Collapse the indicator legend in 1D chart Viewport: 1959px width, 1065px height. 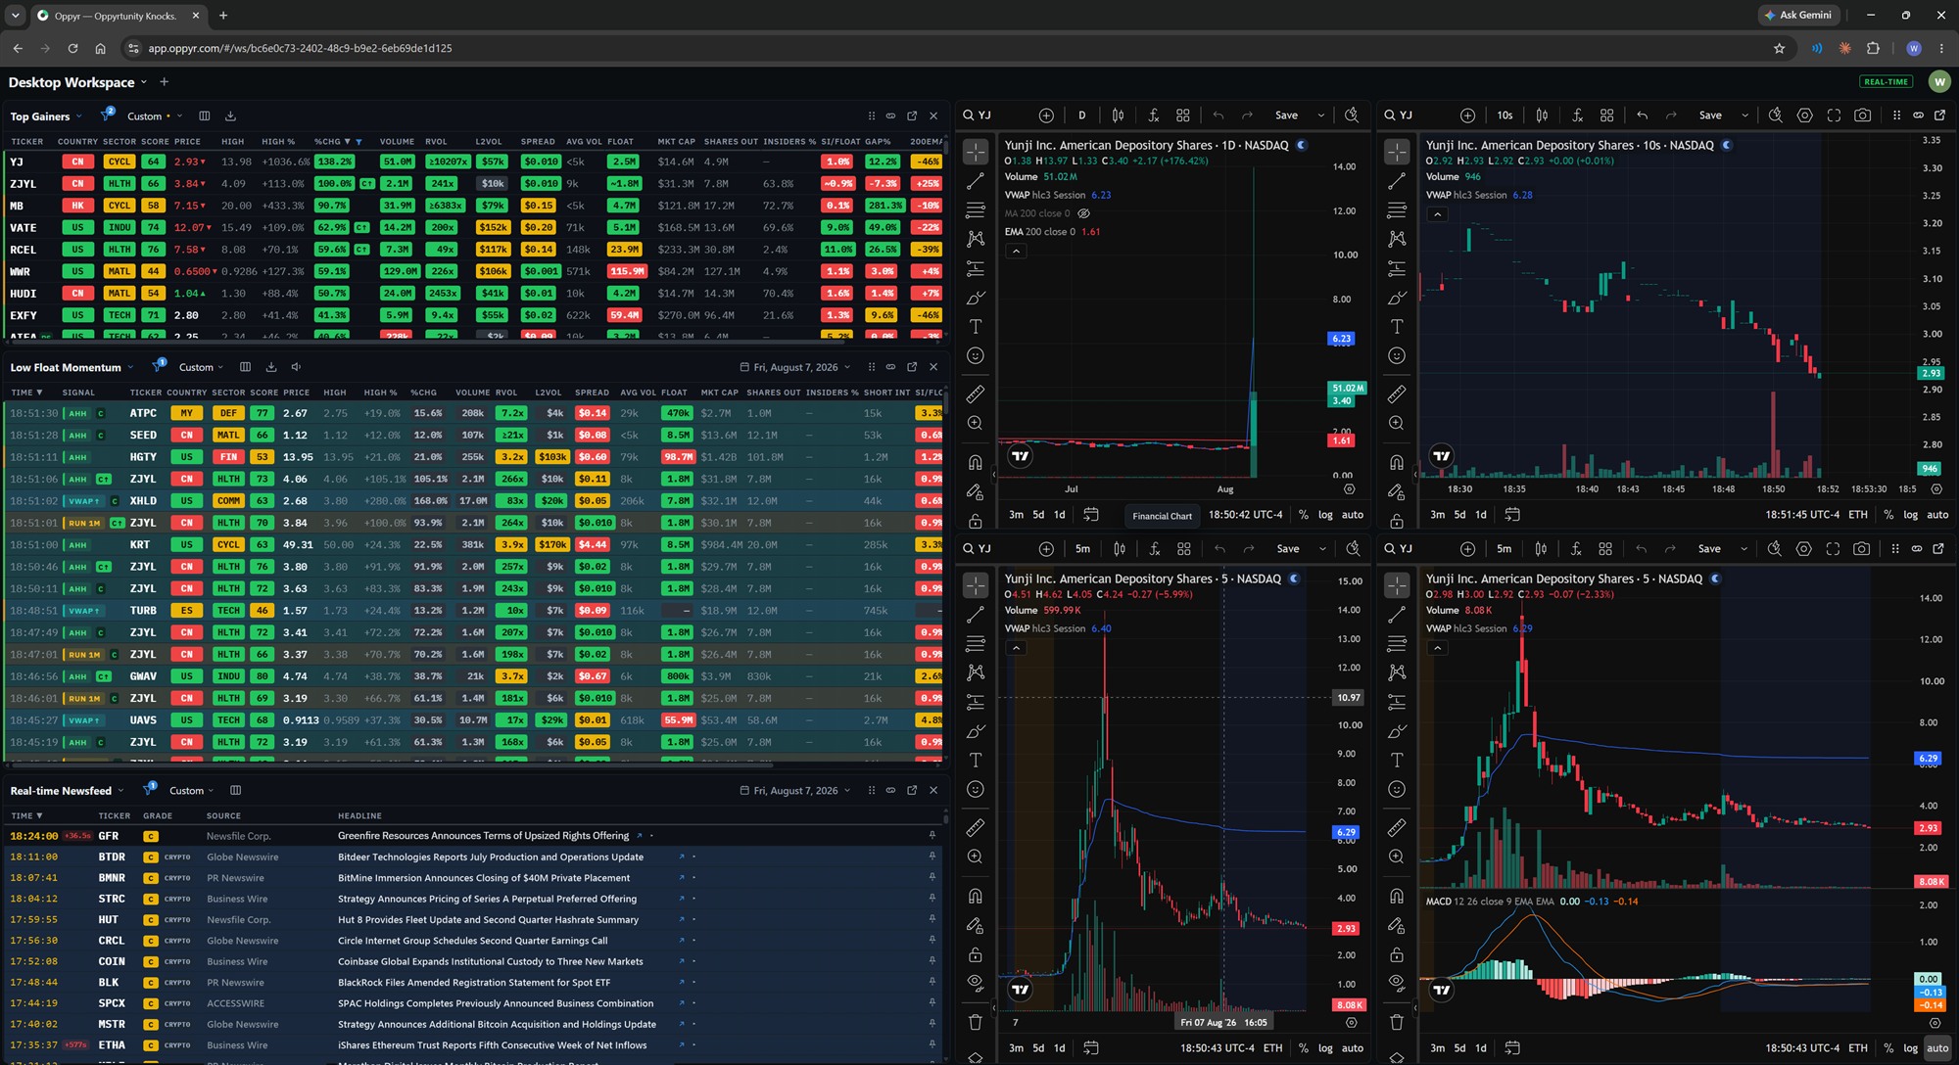tap(1017, 252)
